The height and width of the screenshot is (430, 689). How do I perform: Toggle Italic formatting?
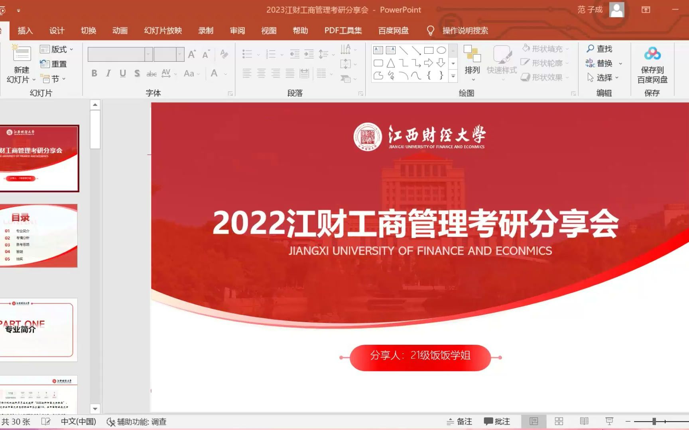108,73
